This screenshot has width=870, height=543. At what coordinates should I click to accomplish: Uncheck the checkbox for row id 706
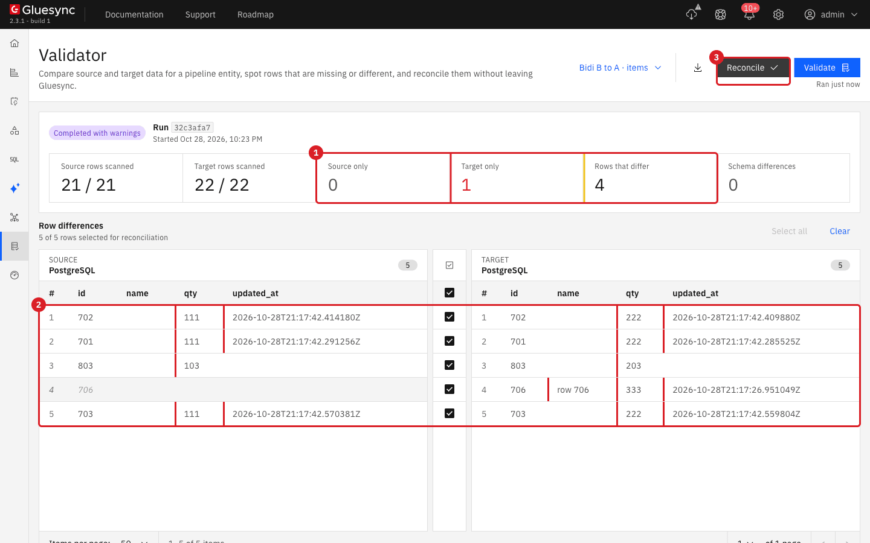[x=449, y=389]
